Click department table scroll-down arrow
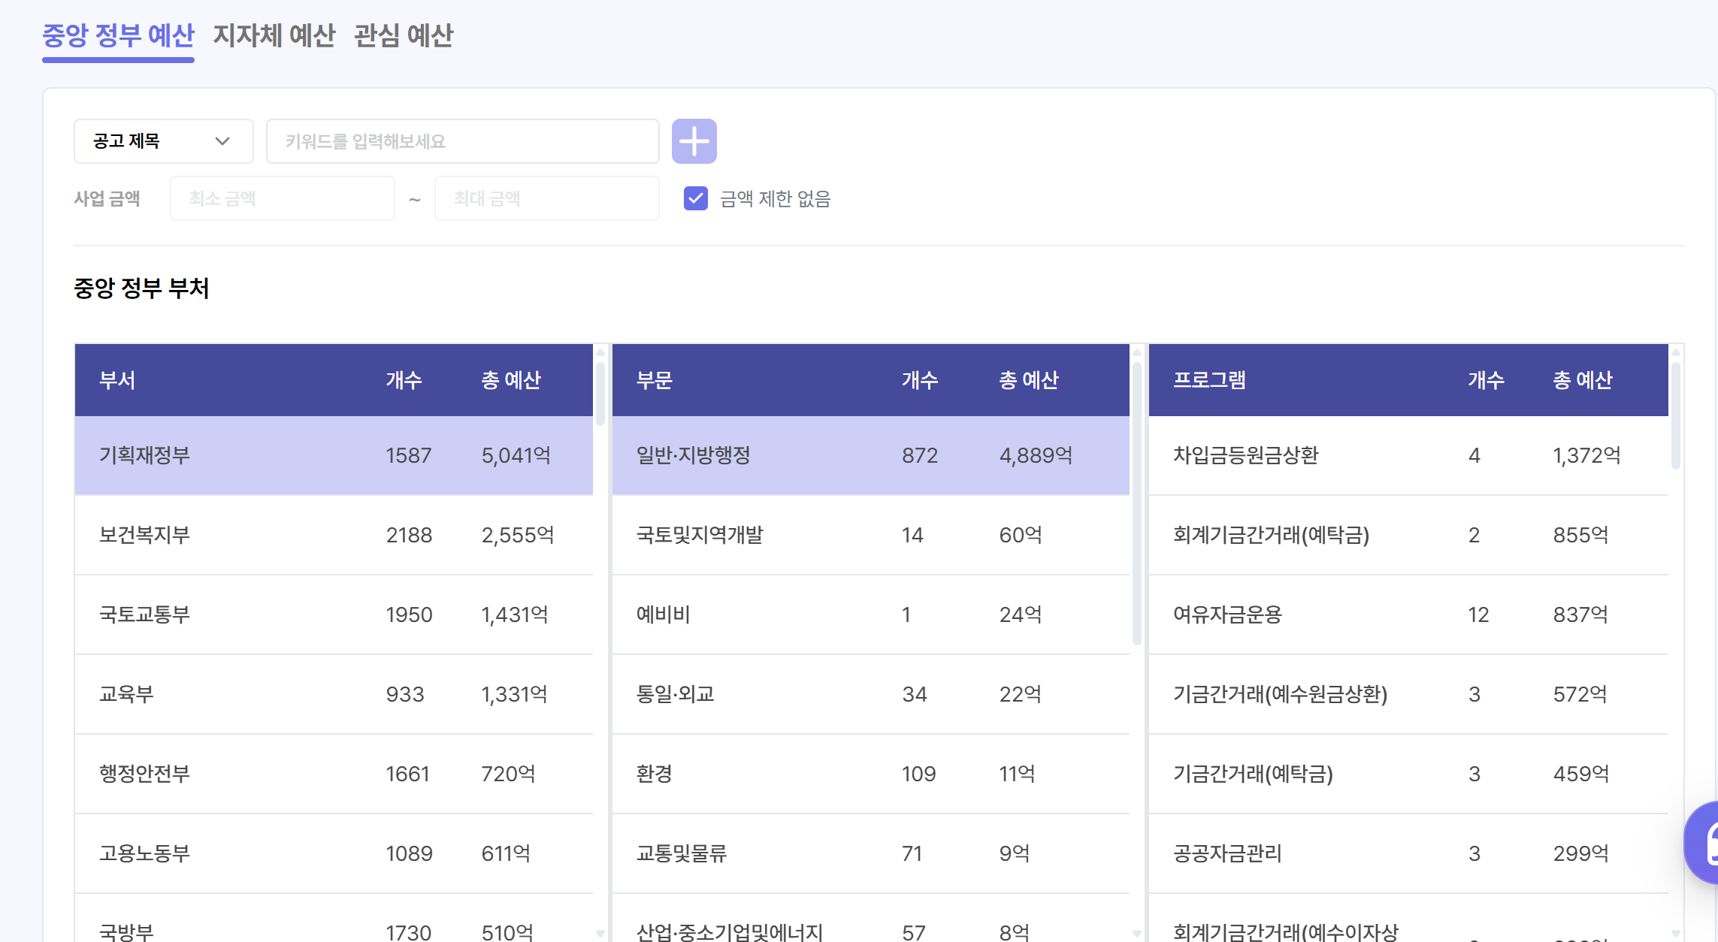Image resolution: width=1718 pixels, height=942 pixels. (600, 933)
